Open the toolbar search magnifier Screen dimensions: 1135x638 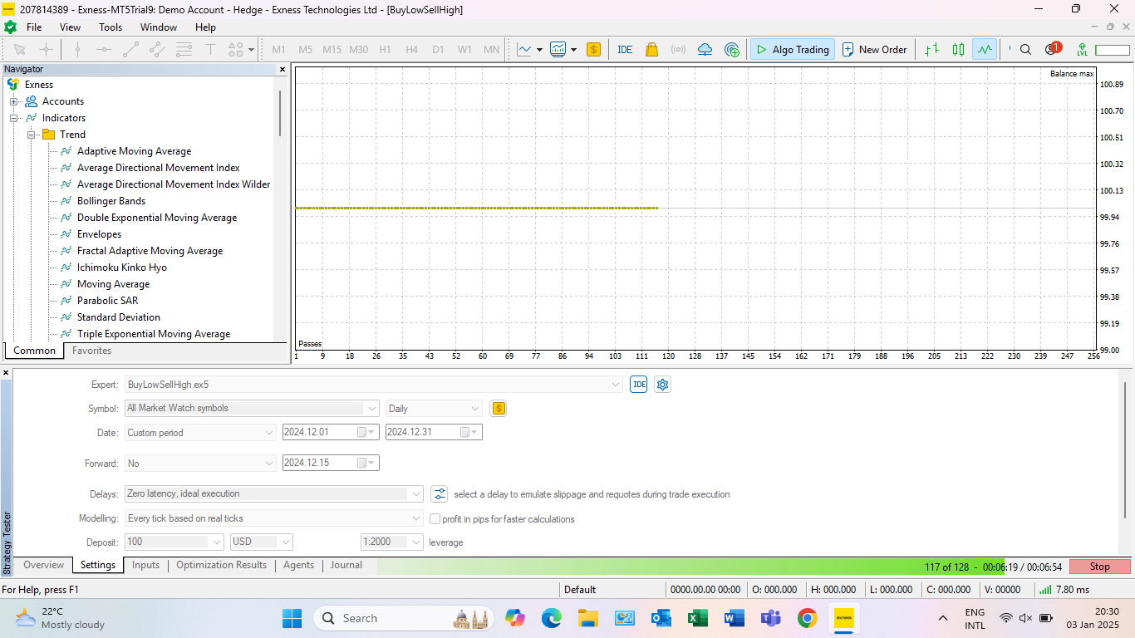click(x=1025, y=50)
